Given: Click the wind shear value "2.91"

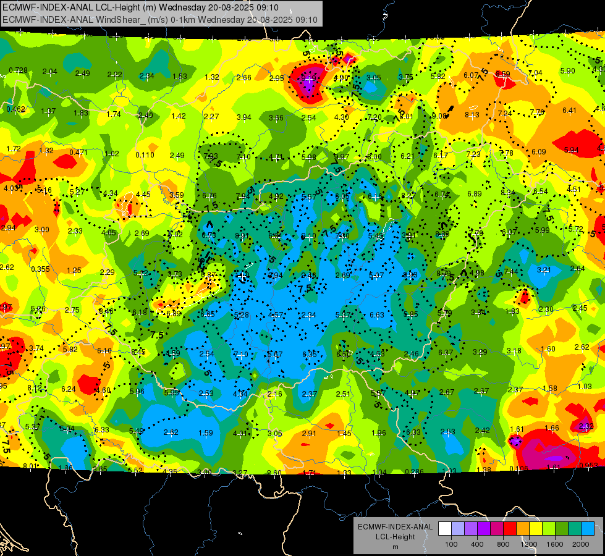Looking at the screenshot, I should tap(309, 433).
